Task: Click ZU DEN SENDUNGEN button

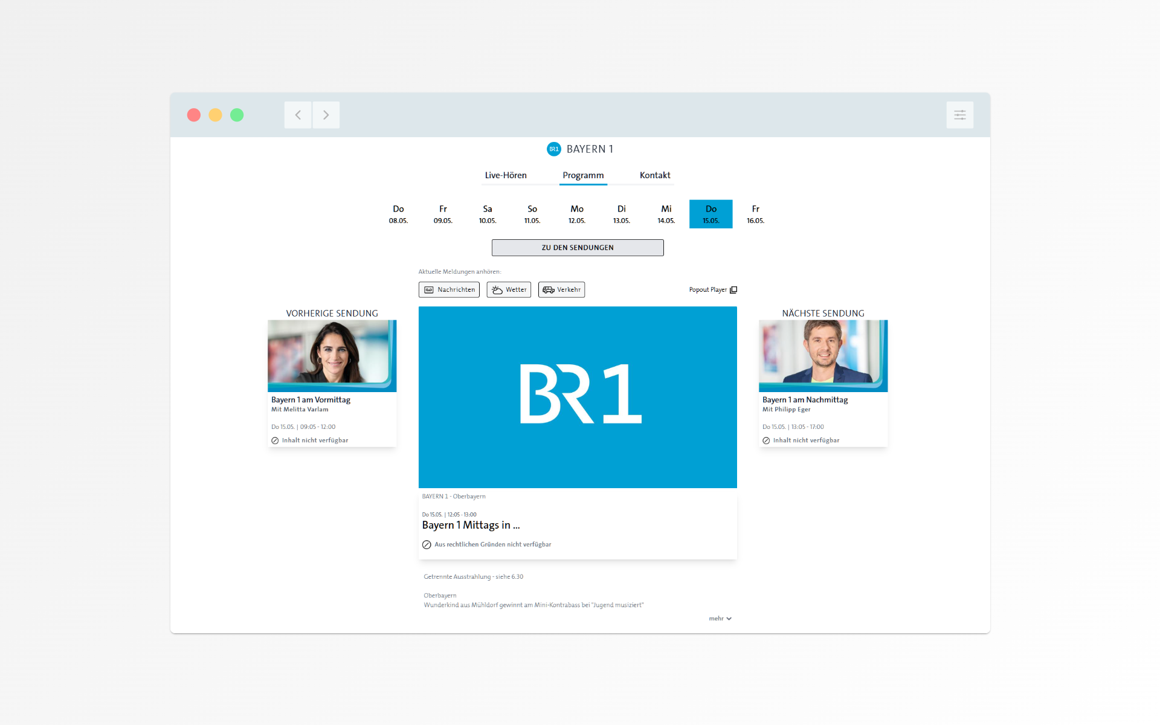Action: (x=578, y=248)
